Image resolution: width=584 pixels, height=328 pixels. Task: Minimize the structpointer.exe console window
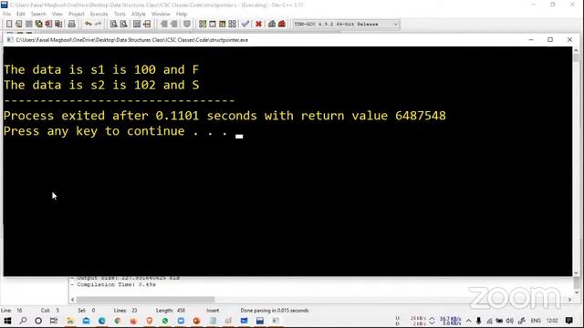click(x=531, y=39)
